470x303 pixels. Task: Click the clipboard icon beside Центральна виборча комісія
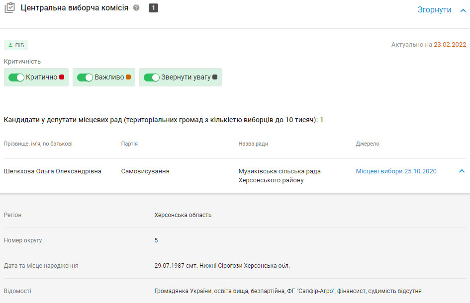coord(9,8)
